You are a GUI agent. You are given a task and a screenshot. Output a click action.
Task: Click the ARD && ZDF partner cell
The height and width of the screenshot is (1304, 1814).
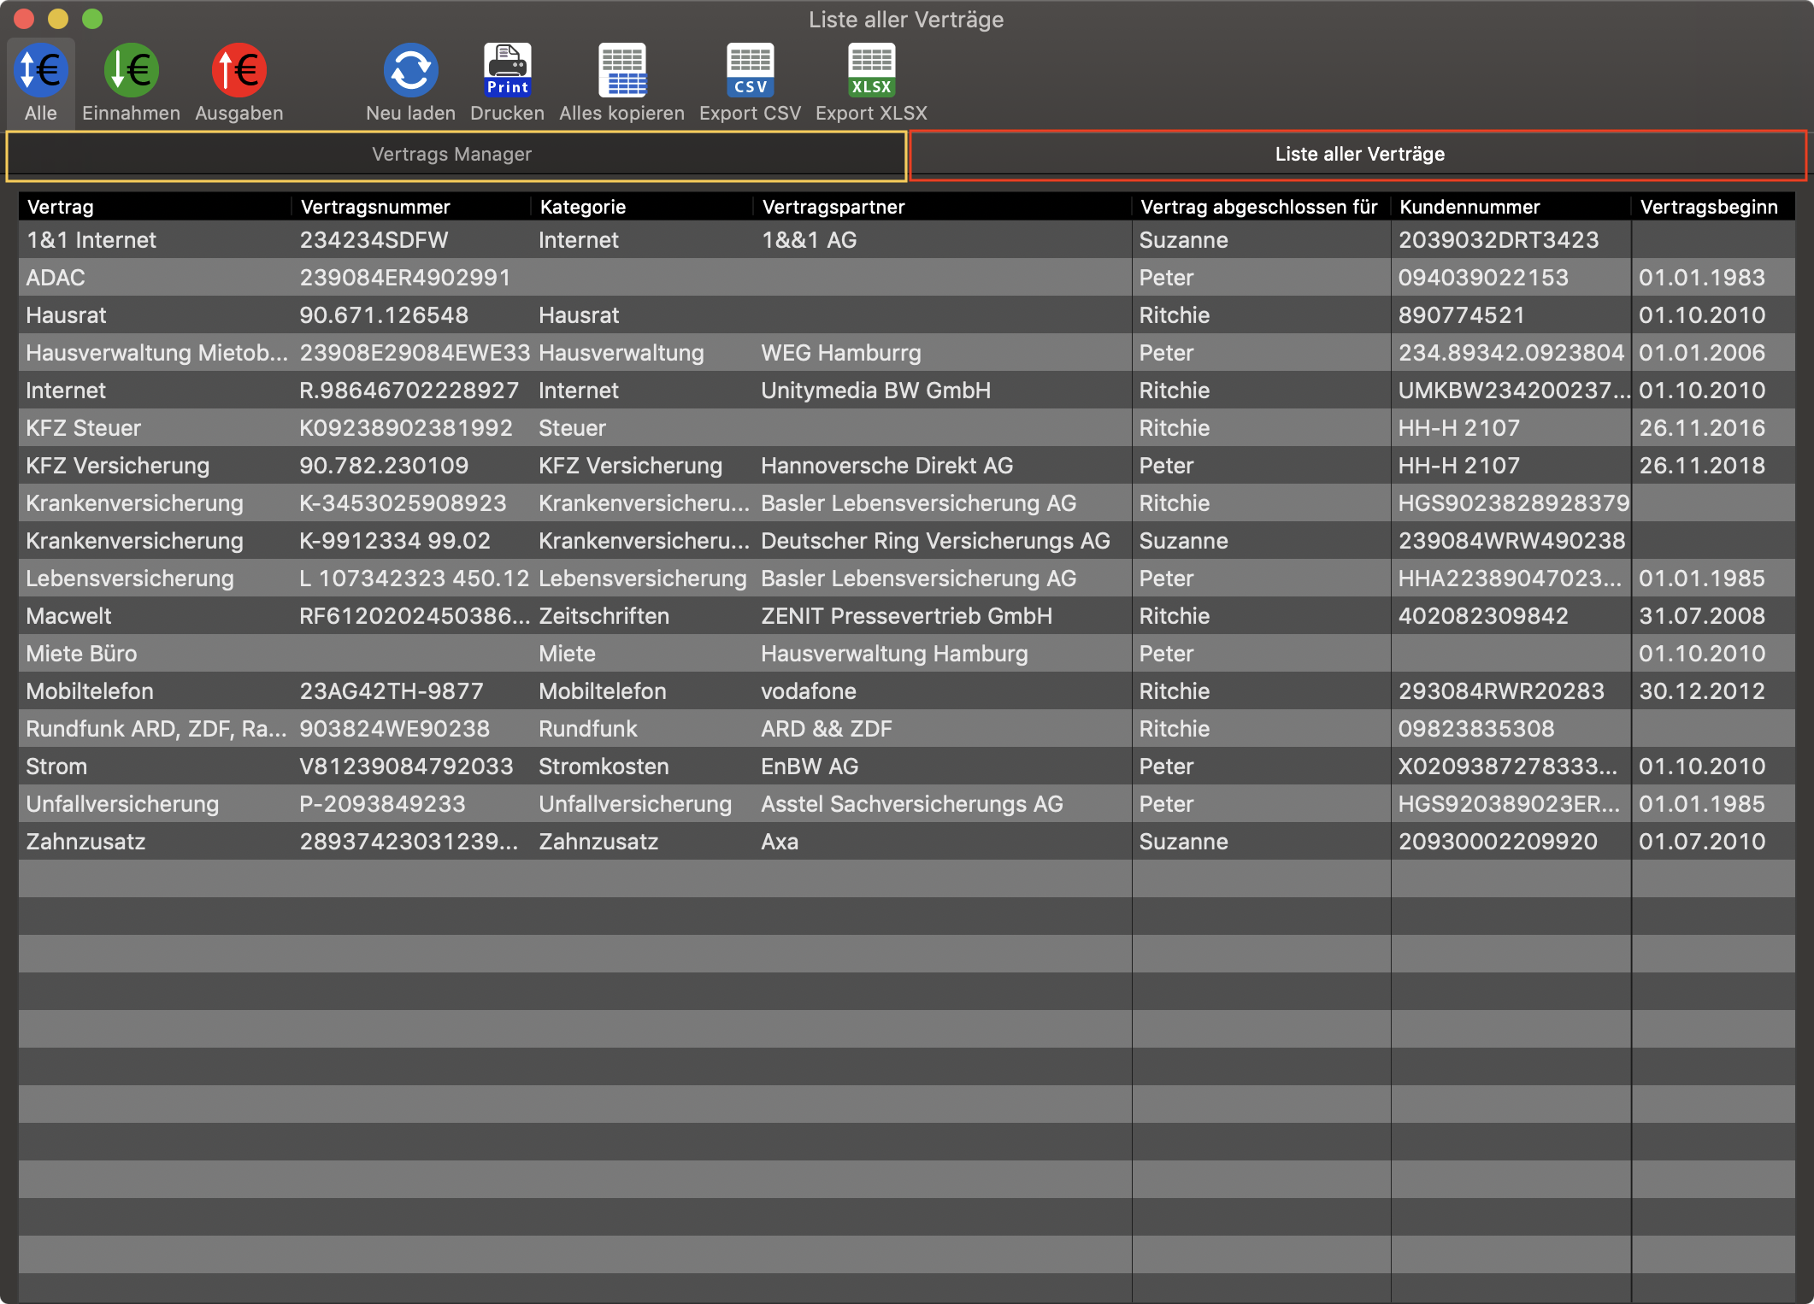pyautogui.click(x=827, y=729)
